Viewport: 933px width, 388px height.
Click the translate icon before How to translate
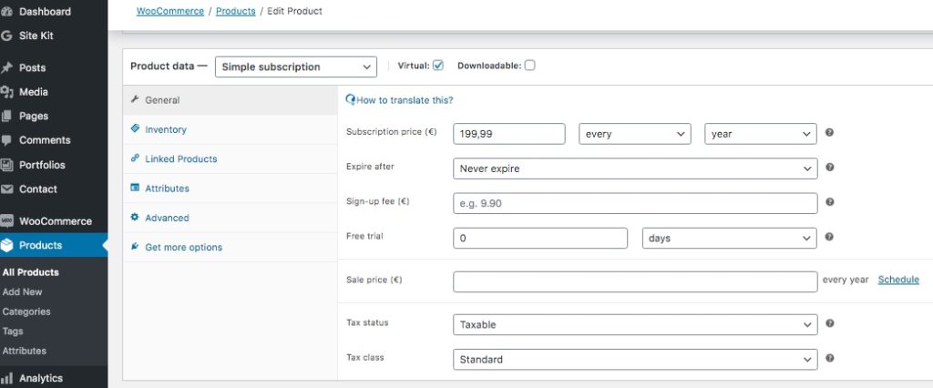351,100
